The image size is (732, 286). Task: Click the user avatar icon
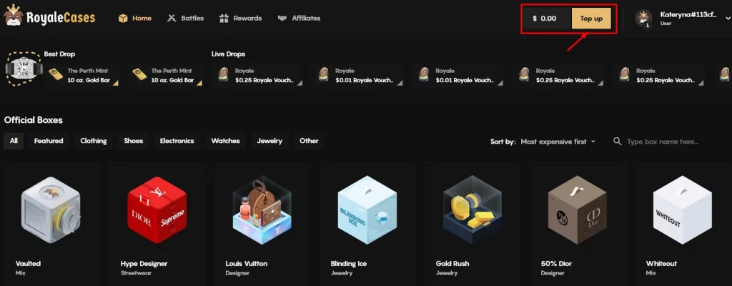pyautogui.click(x=643, y=18)
